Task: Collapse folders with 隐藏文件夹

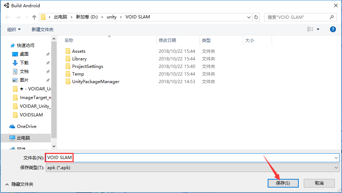Action: pyautogui.click(x=19, y=184)
